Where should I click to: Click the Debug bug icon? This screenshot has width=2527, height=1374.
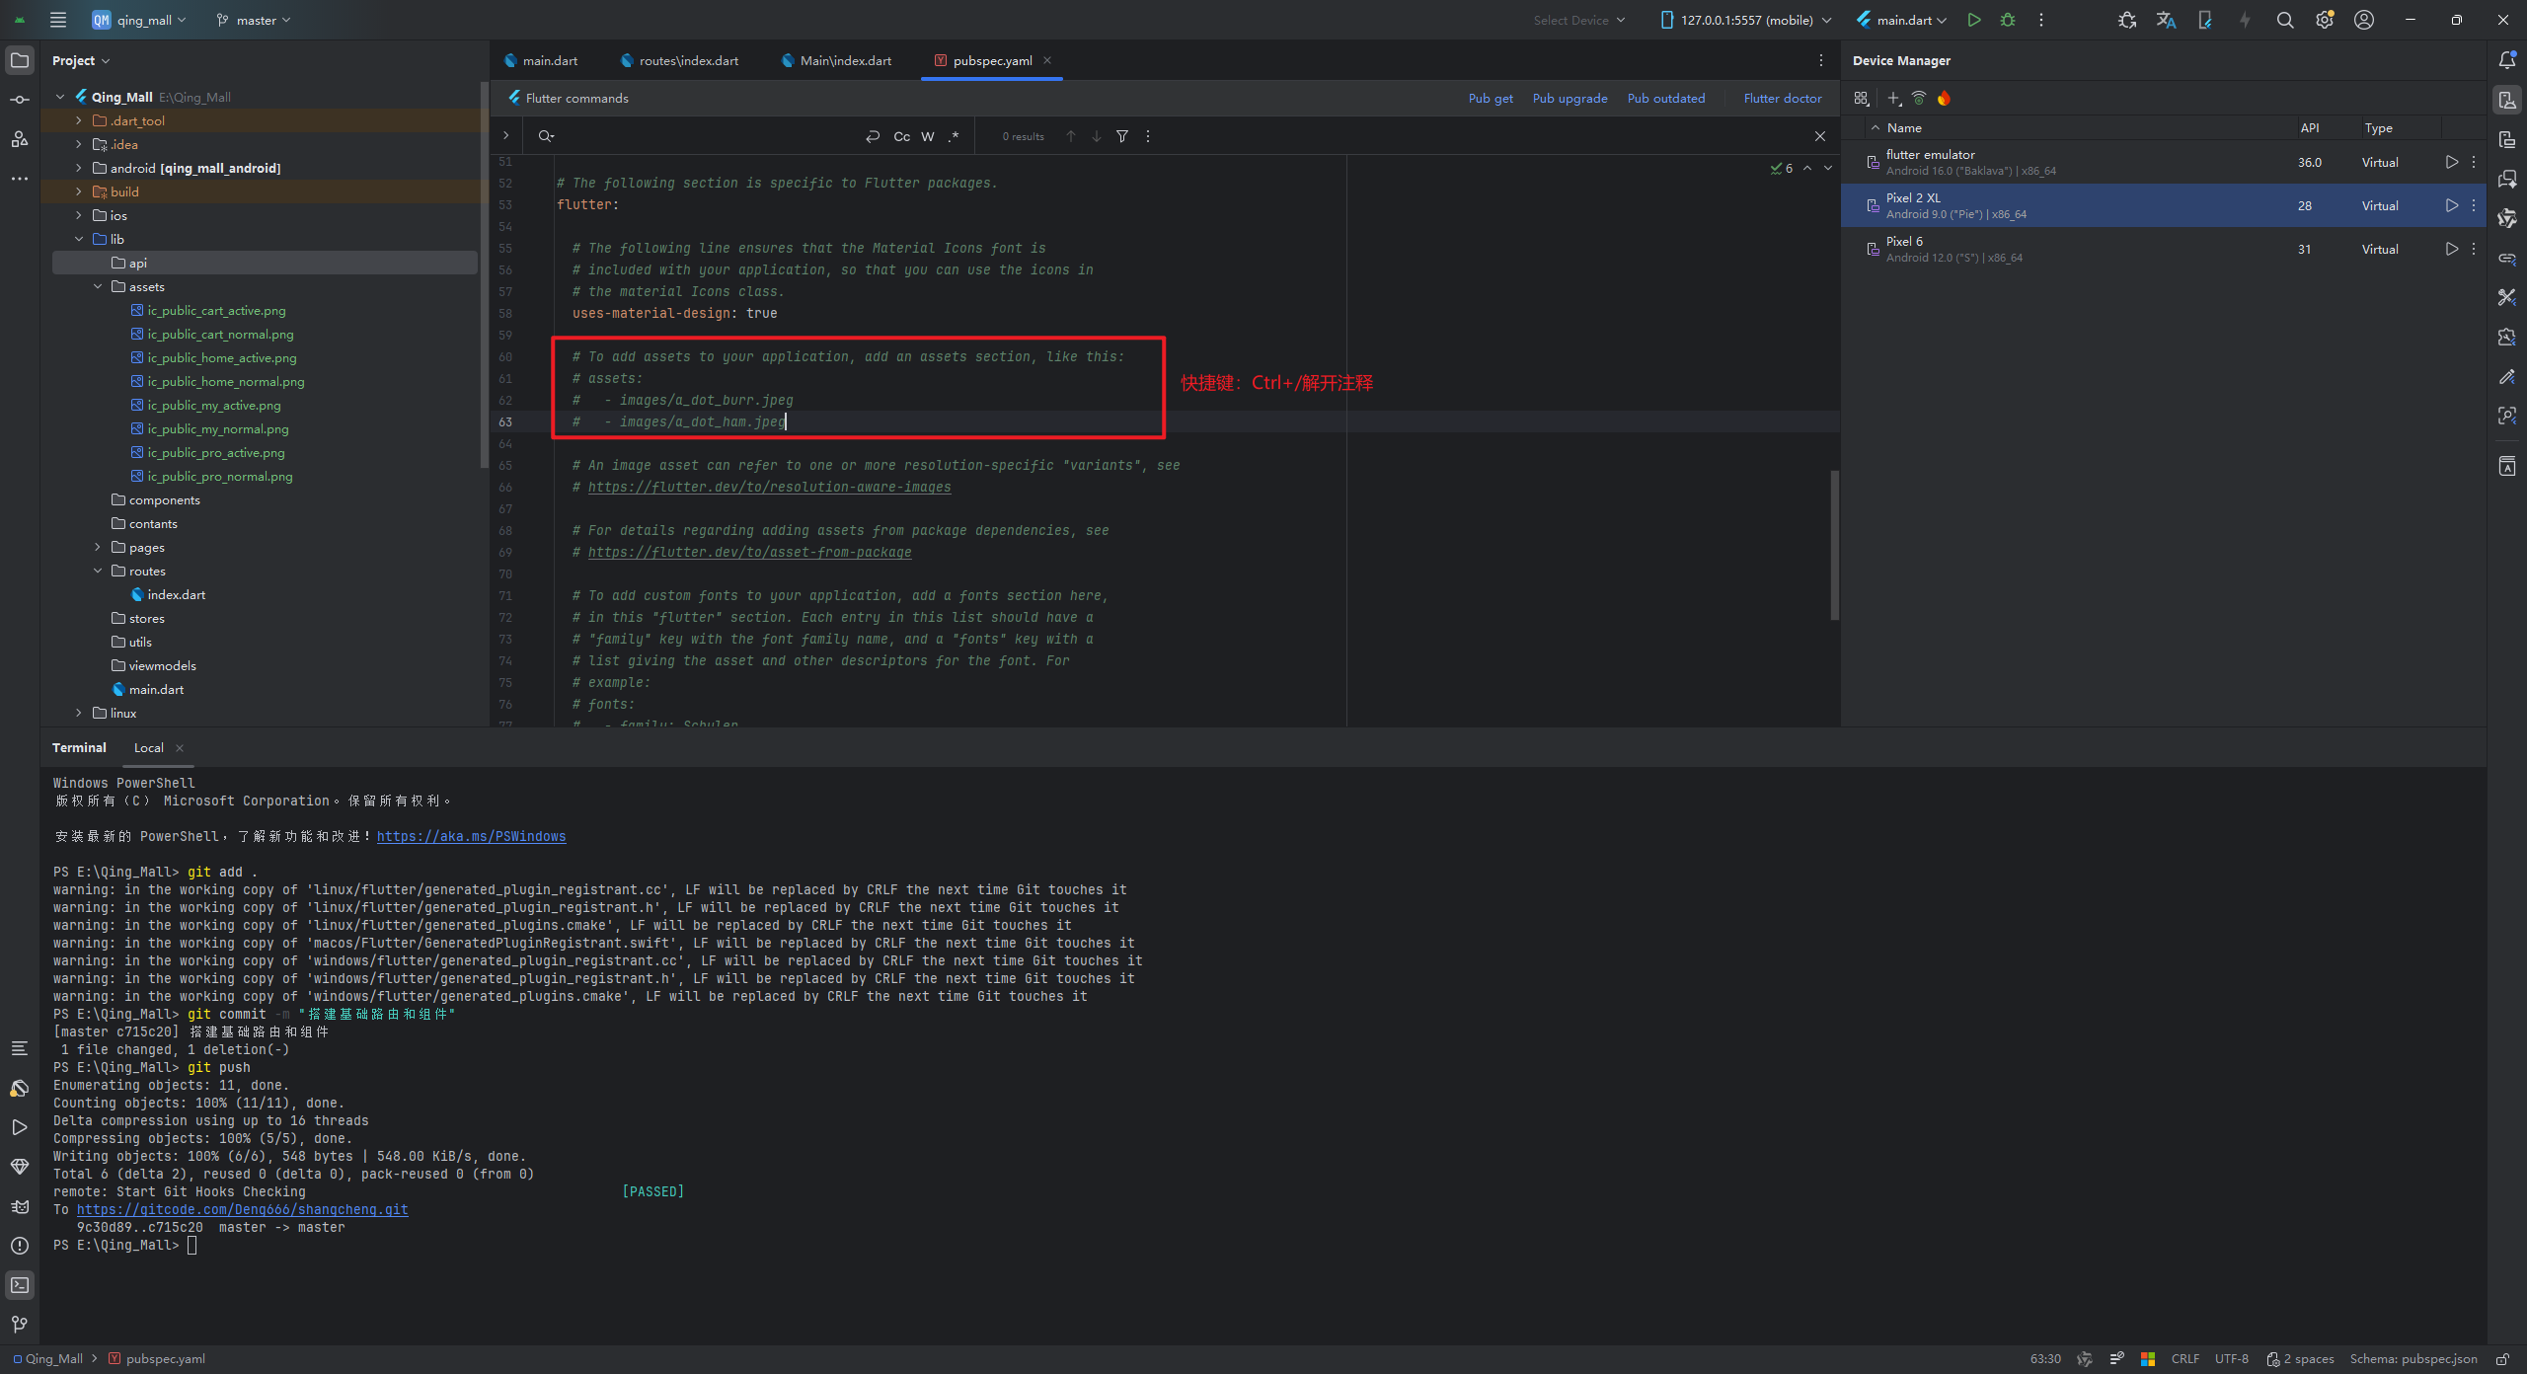coord(2007,20)
